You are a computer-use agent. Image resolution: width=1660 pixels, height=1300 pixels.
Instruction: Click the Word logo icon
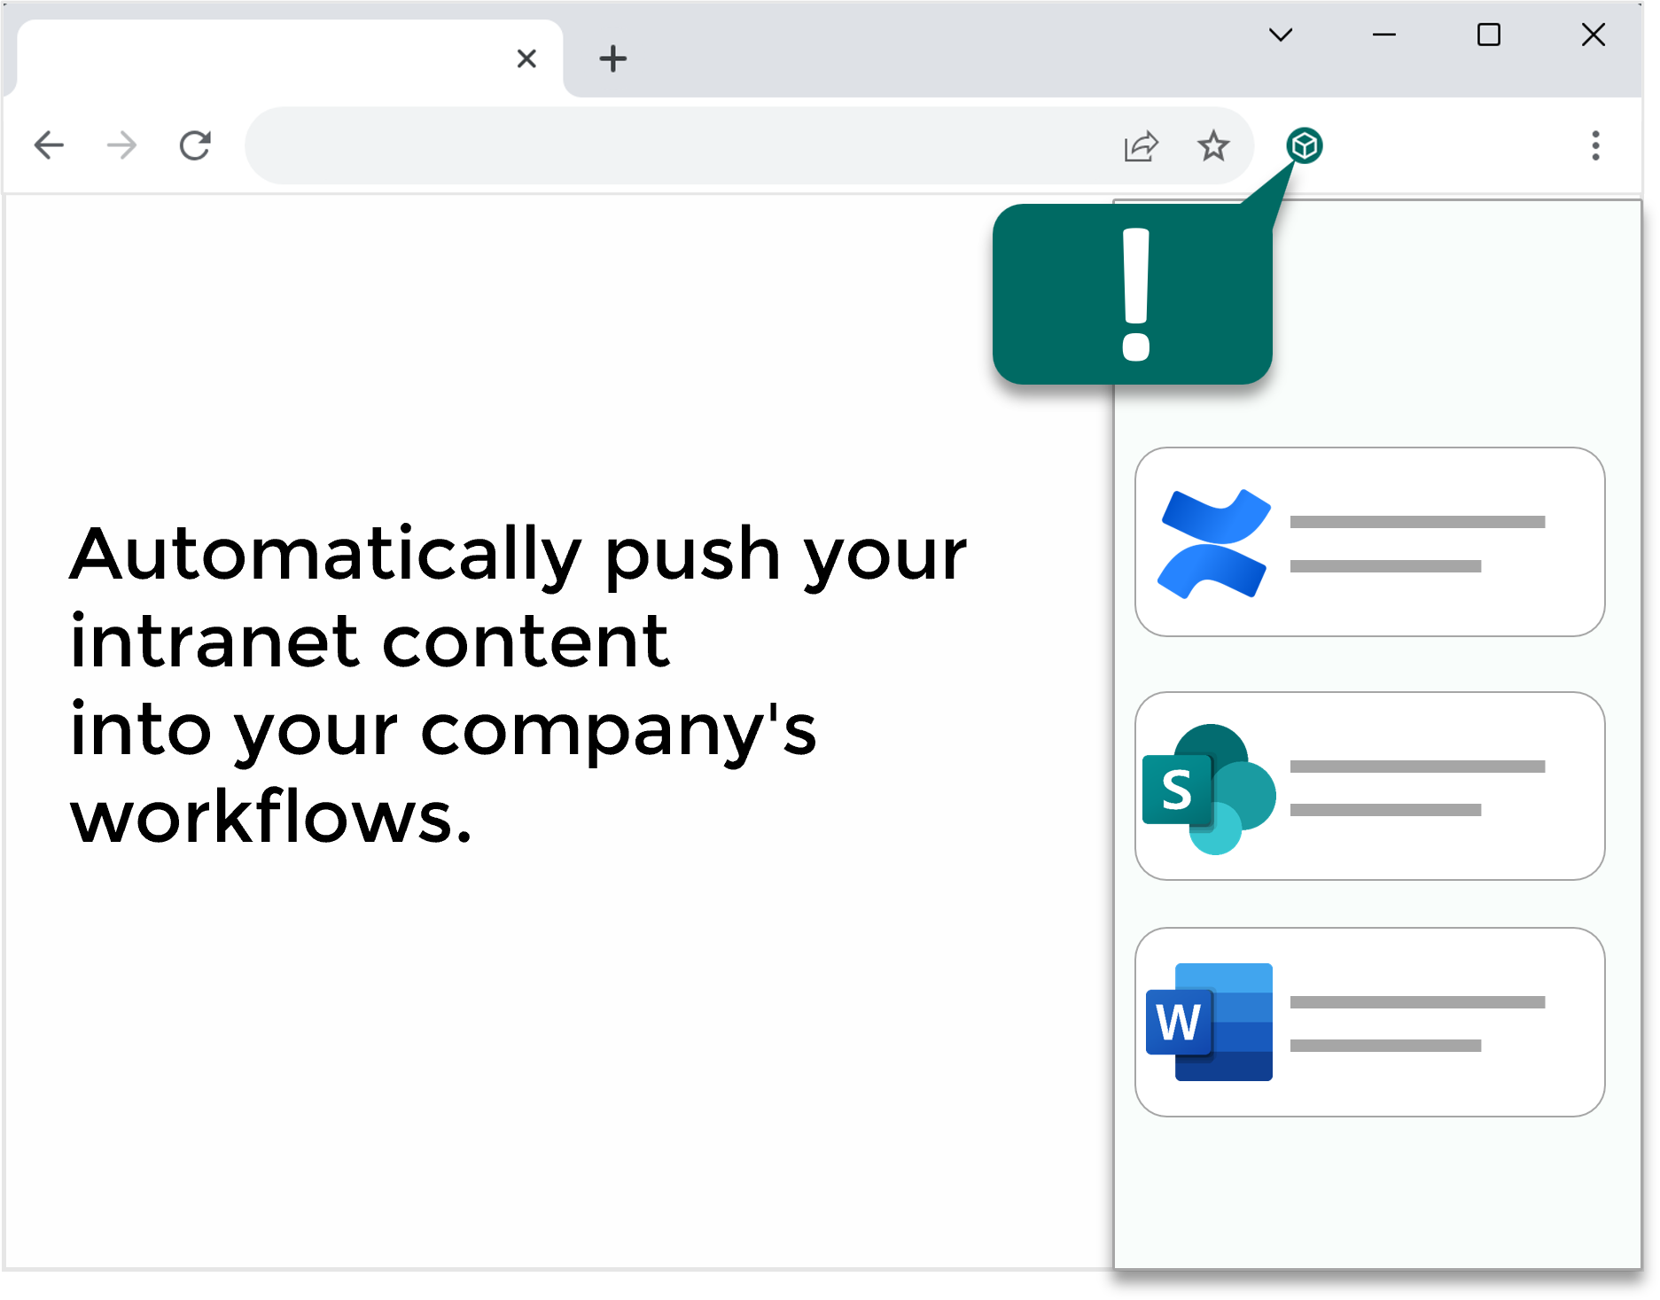click(1209, 1022)
